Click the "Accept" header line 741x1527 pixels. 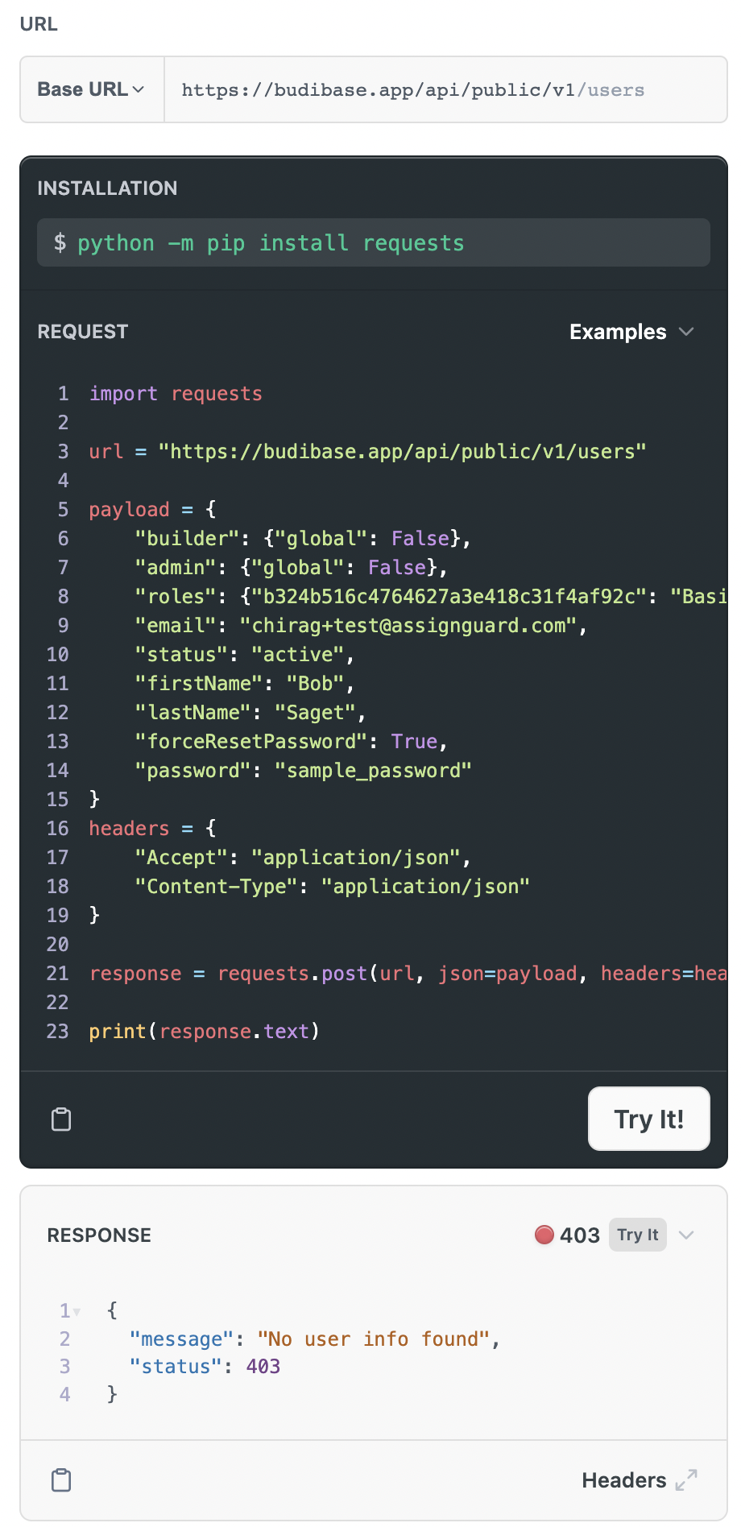[x=303, y=858]
